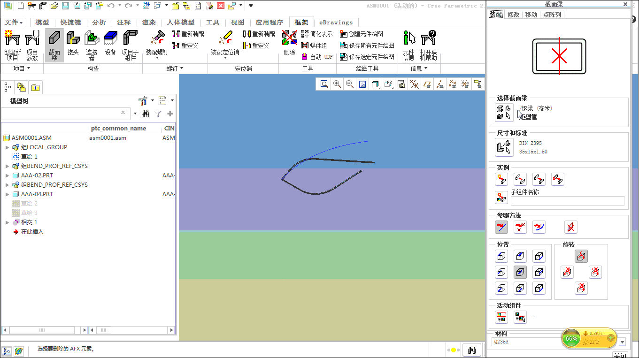Click the Refit zoom icon in graphics toolbar
Screen dimensions: 639x358
pos(324,84)
